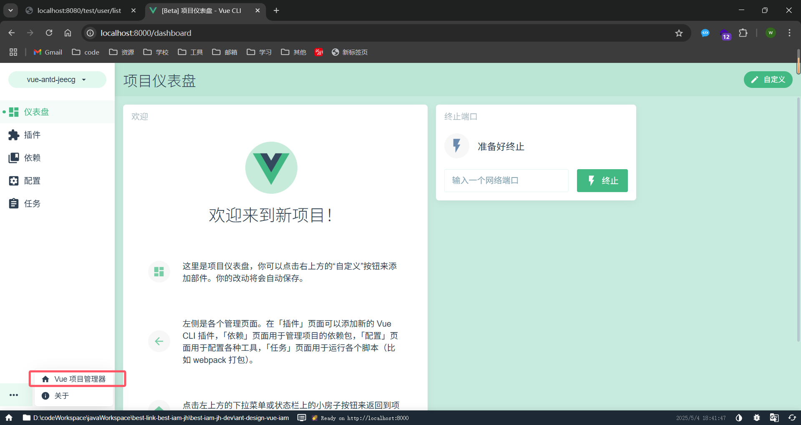This screenshot has height=425, width=801.
Task: Open the 学习 bookmark folder
Action: pyautogui.click(x=259, y=52)
